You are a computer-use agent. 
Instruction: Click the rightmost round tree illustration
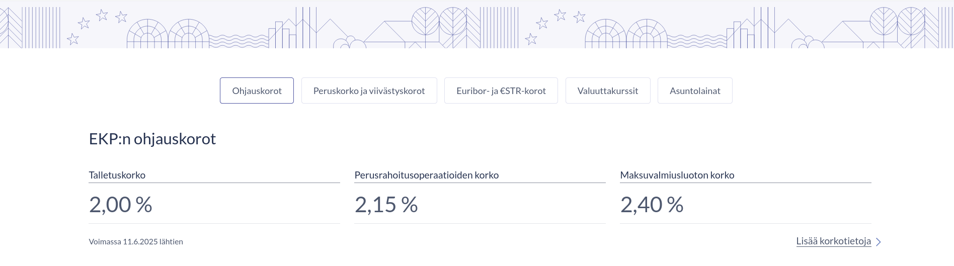click(x=911, y=21)
